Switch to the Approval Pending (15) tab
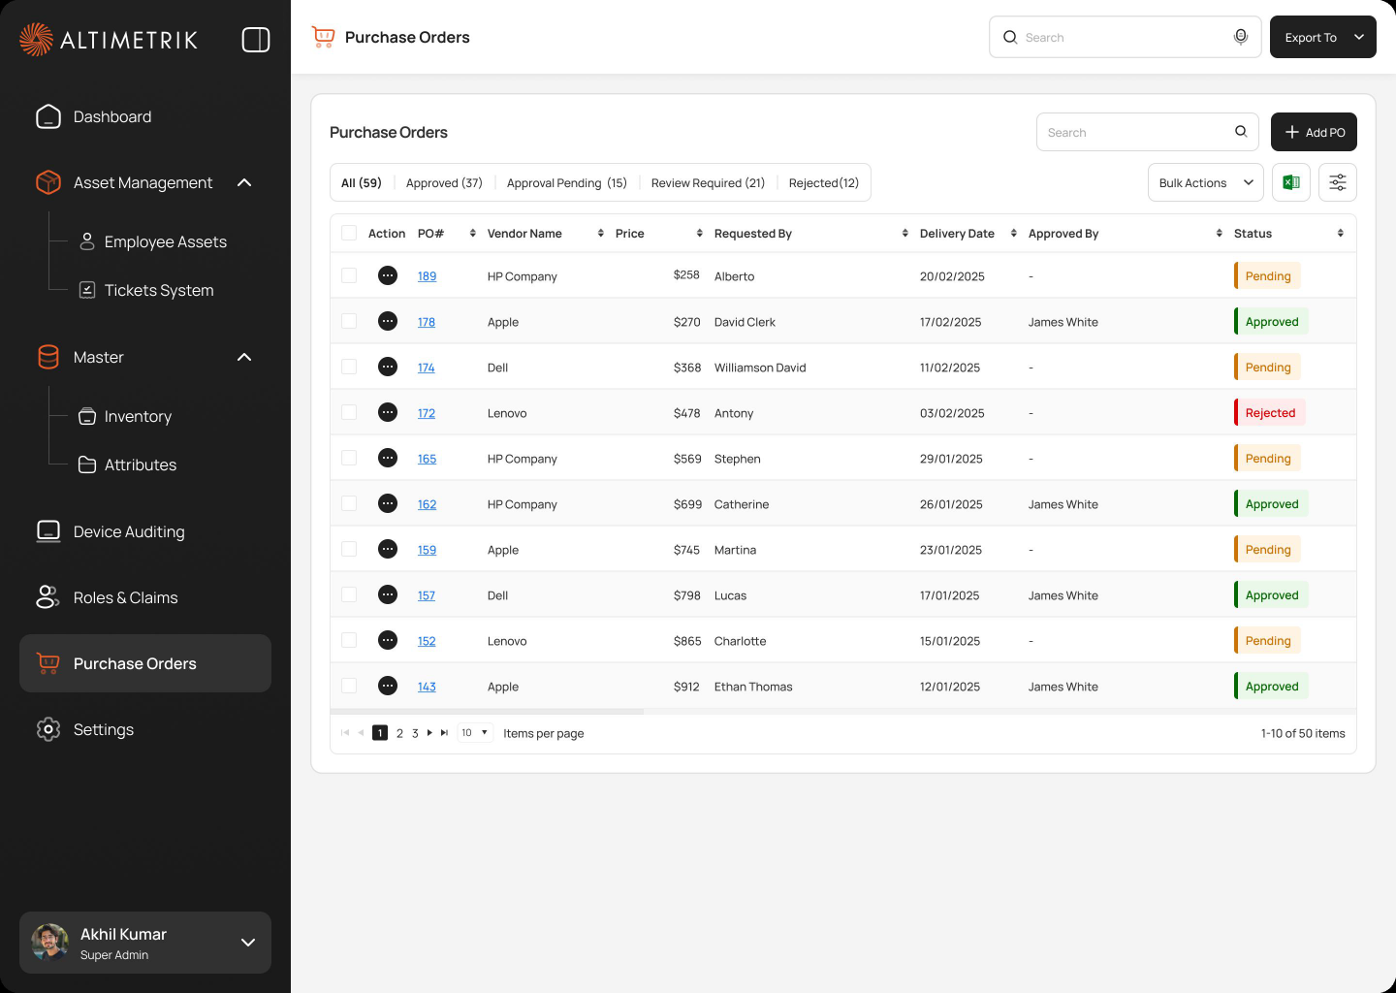Screen dimensions: 1396x993 567,183
